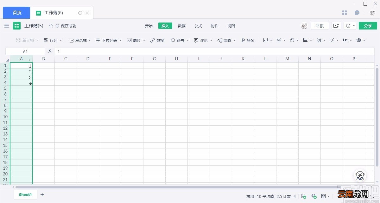Select column F header
This screenshot has height=203, width=380.
[x=132, y=59]
